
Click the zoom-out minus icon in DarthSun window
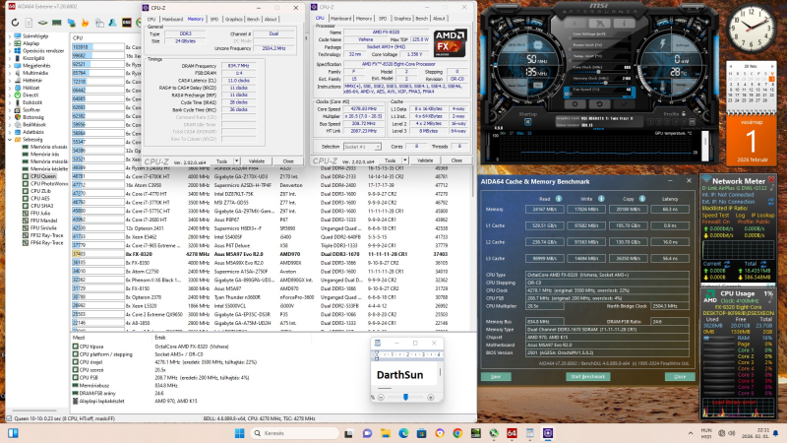381,398
